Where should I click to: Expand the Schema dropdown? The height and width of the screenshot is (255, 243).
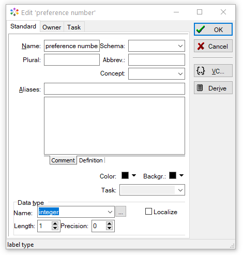180,46
